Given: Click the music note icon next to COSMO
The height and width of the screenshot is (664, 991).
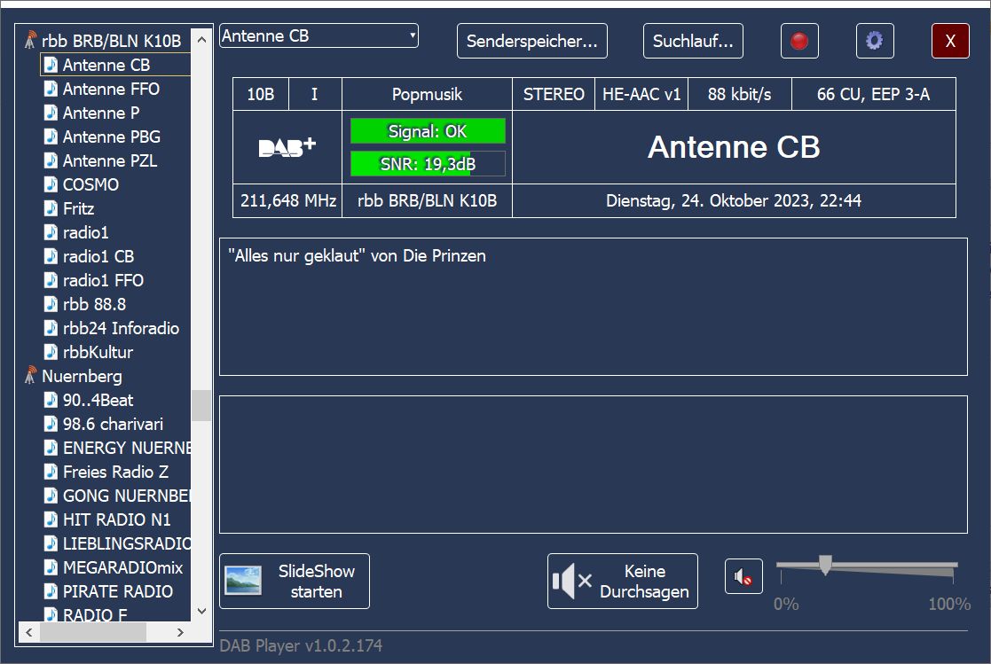Looking at the screenshot, I should click(x=51, y=184).
